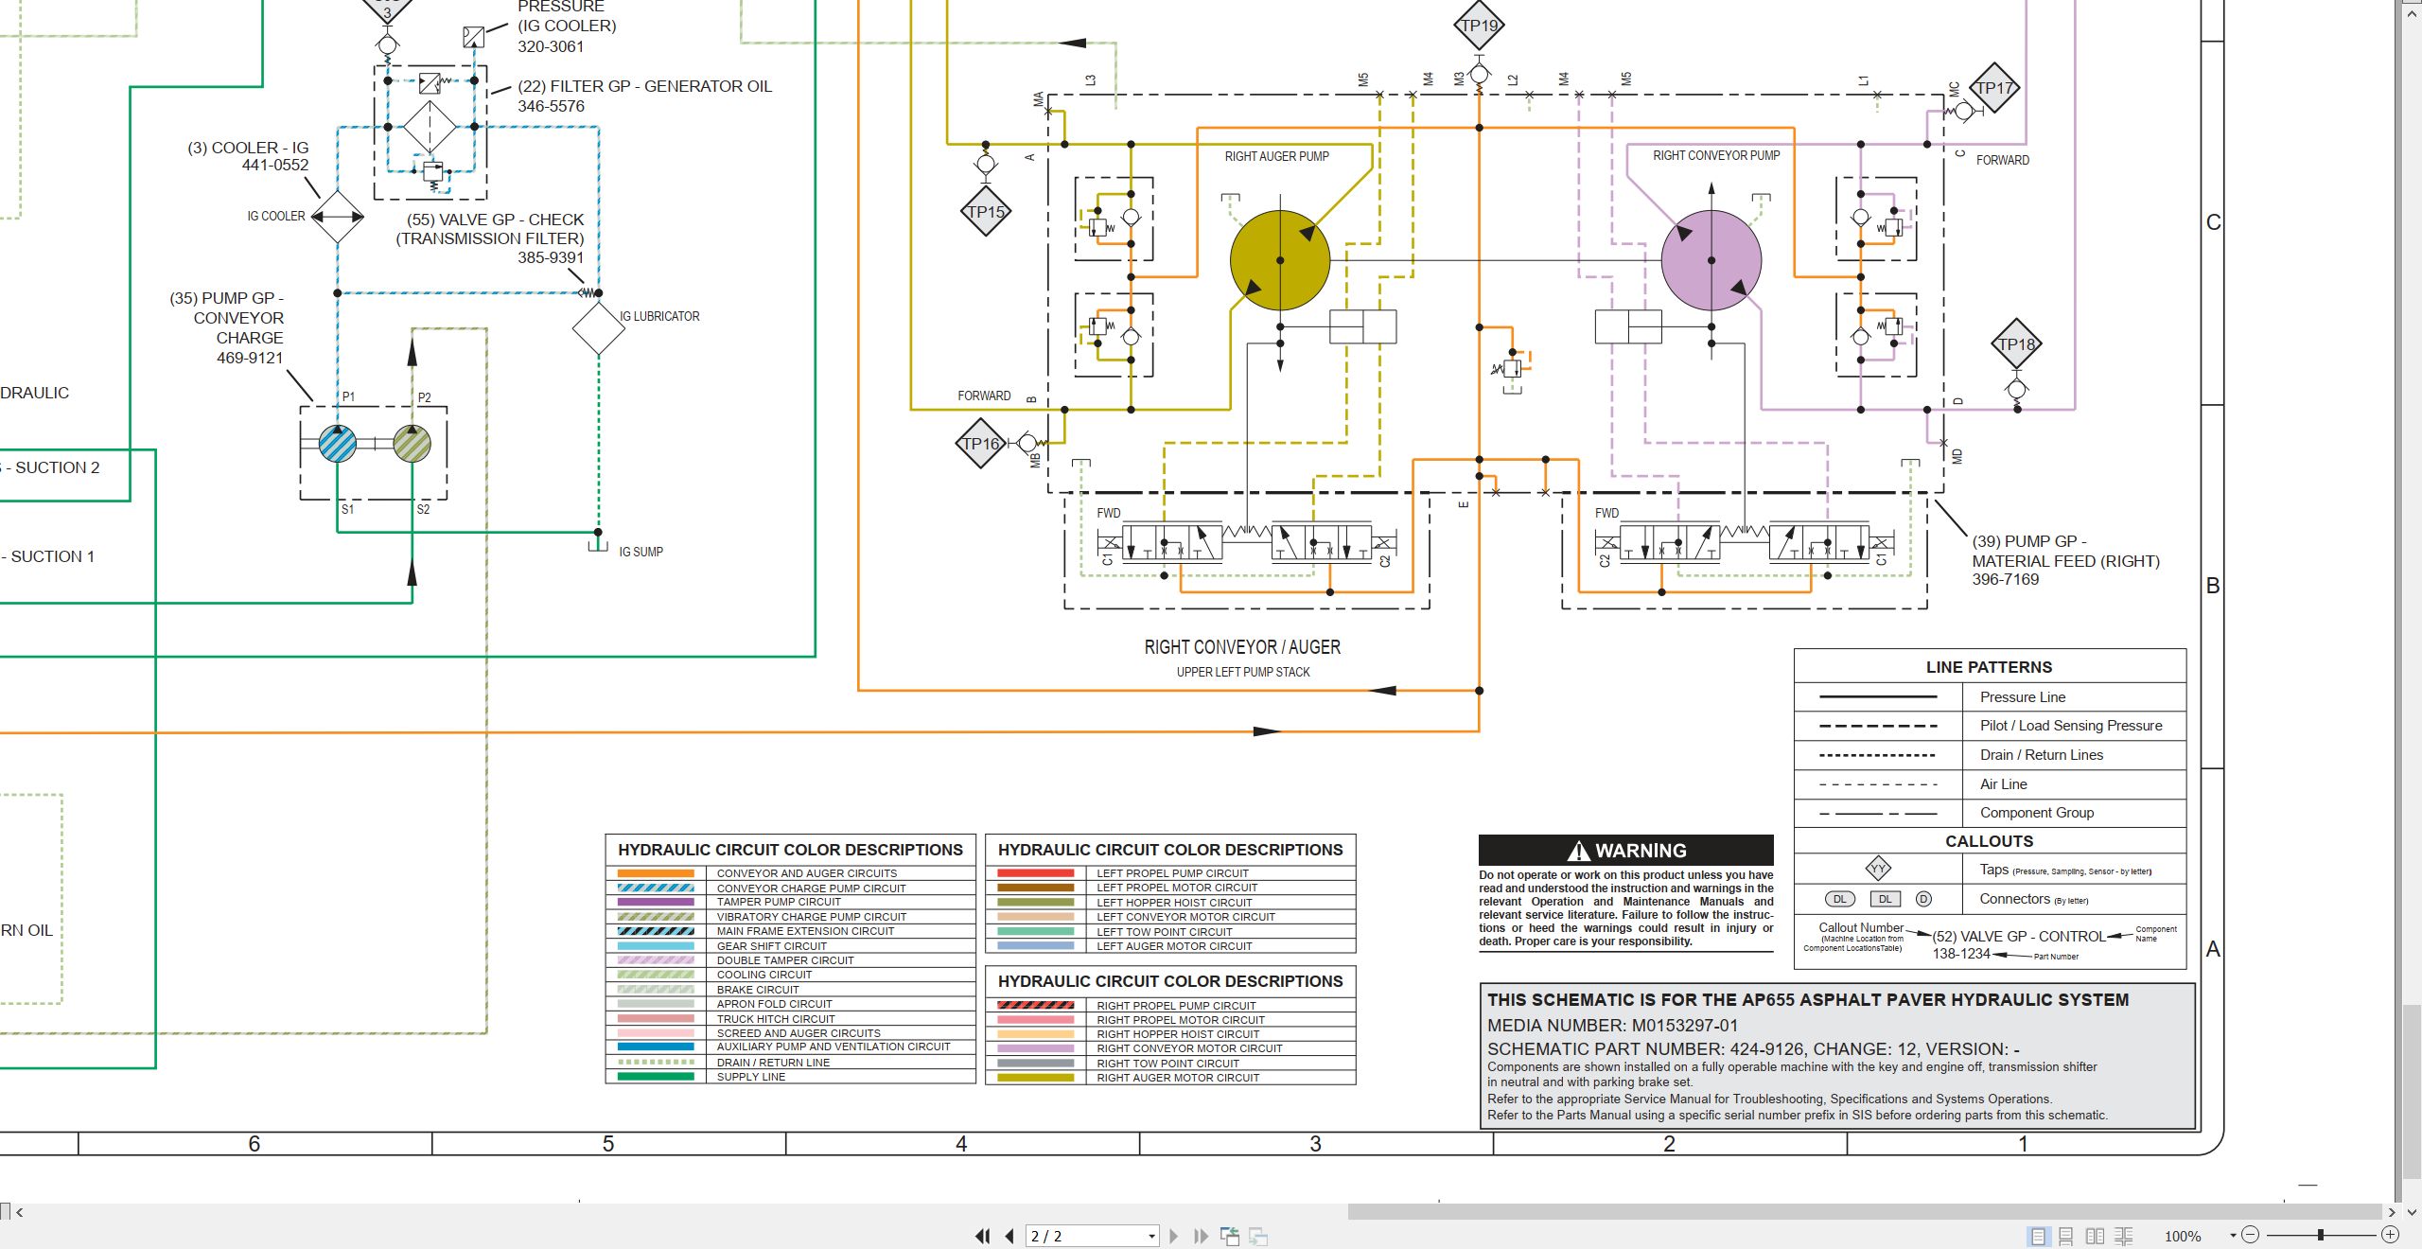Open the page number dropdown
This screenshot has height=1249, width=2422.
pos(1151,1237)
